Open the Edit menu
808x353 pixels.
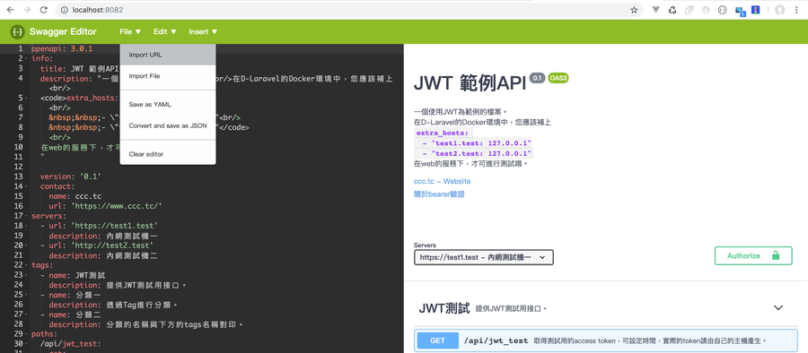[165, 32]
